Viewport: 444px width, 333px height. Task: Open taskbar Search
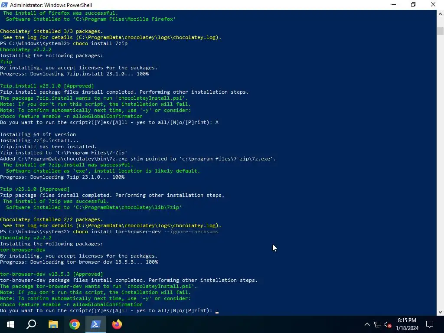pos(31,324)
